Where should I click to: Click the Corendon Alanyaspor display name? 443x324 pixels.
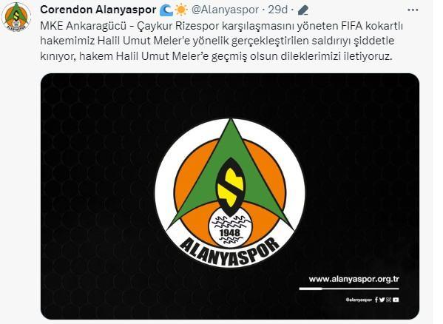98,10
